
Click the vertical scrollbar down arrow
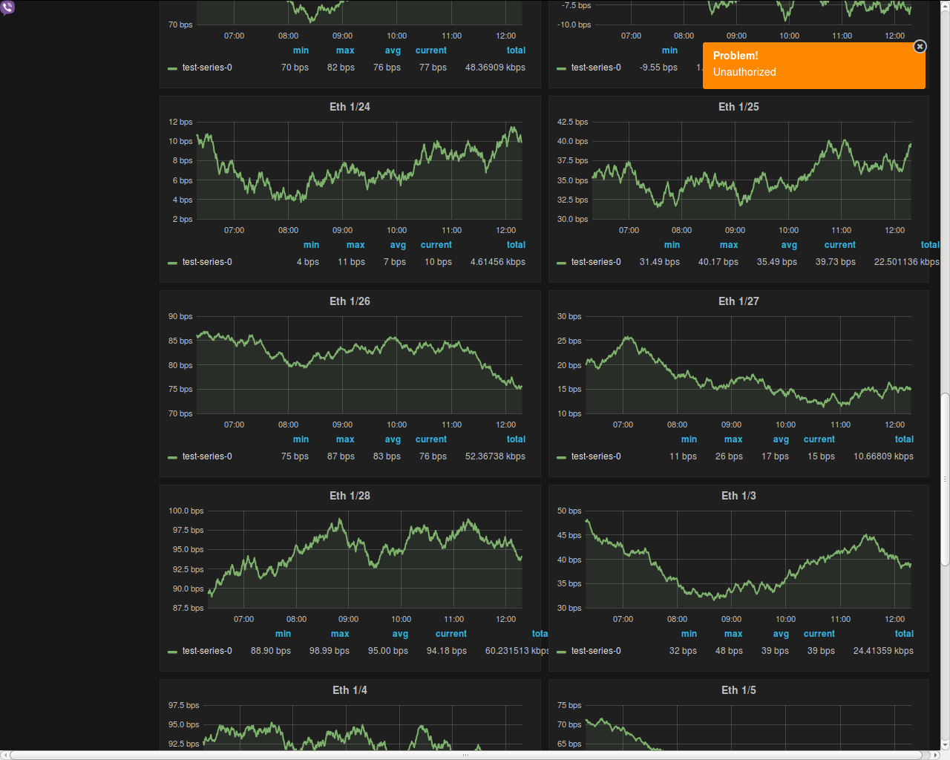[x=945, y=744]
